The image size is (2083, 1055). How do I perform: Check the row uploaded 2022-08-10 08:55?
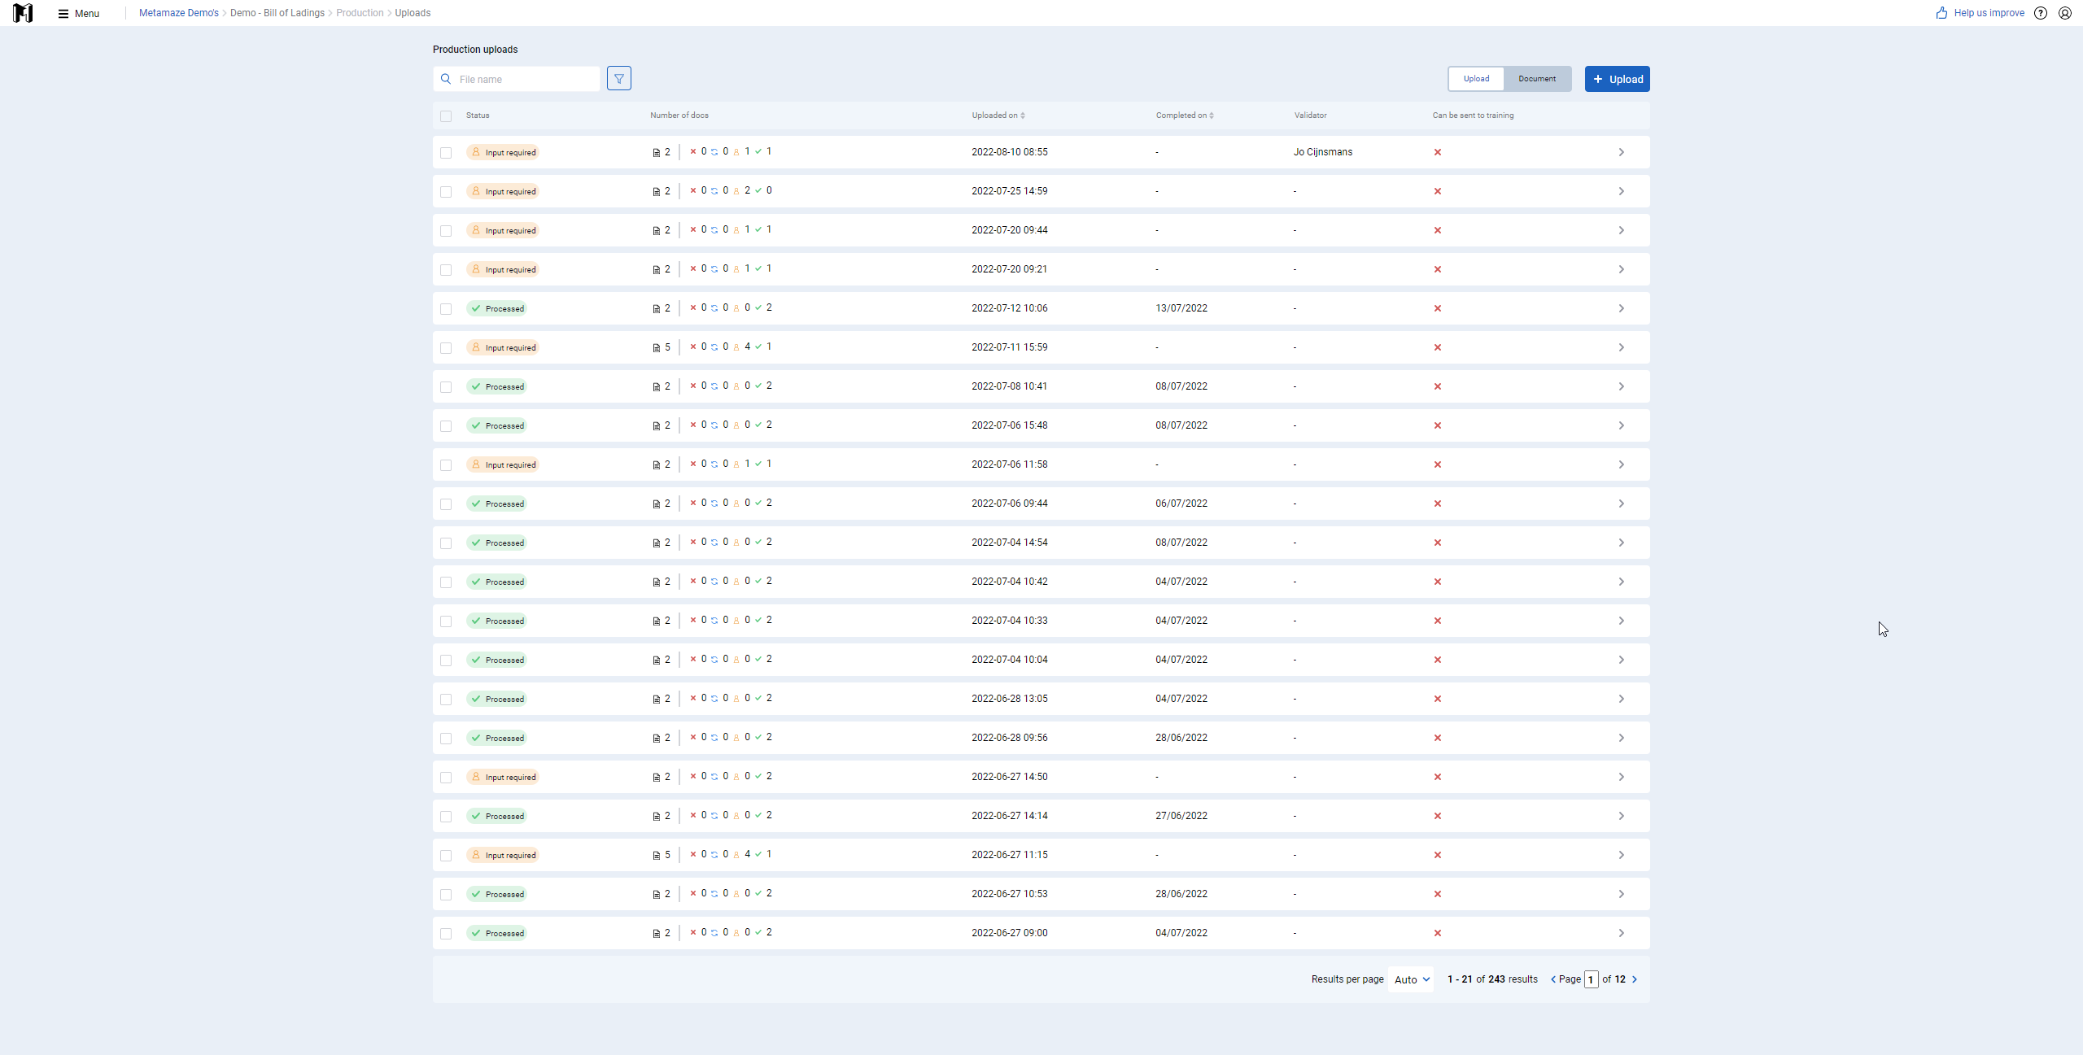tap(446, 153)
